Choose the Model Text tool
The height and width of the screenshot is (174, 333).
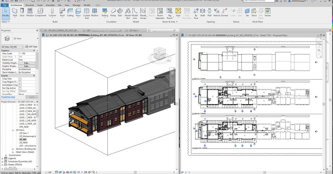click(x=128, y=13)
